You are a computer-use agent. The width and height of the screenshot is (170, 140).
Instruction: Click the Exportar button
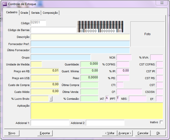coord(45,133)
